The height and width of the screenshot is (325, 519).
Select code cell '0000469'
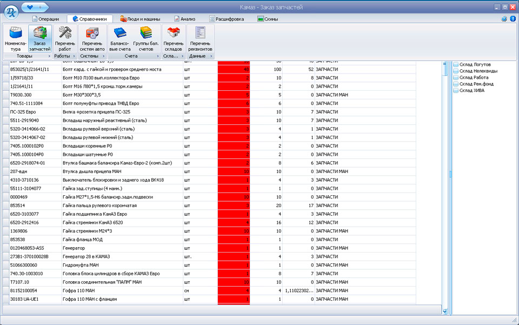[x=36, y=197]
